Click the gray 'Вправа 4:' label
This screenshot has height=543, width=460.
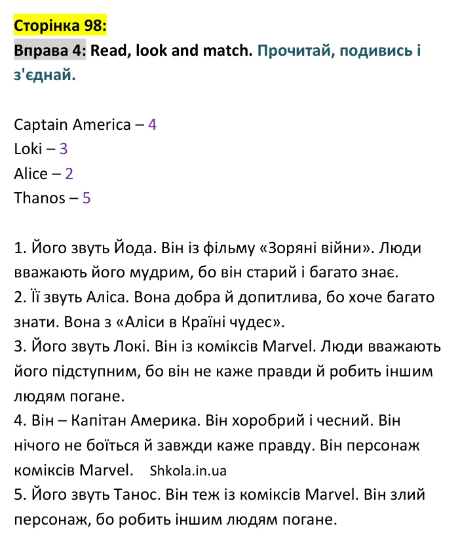[x=50, y=50]
